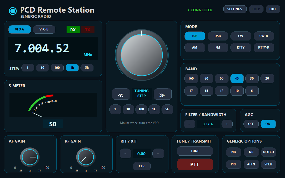Select CW mode
Screen dimensions: 285x178
click(241, 36)
